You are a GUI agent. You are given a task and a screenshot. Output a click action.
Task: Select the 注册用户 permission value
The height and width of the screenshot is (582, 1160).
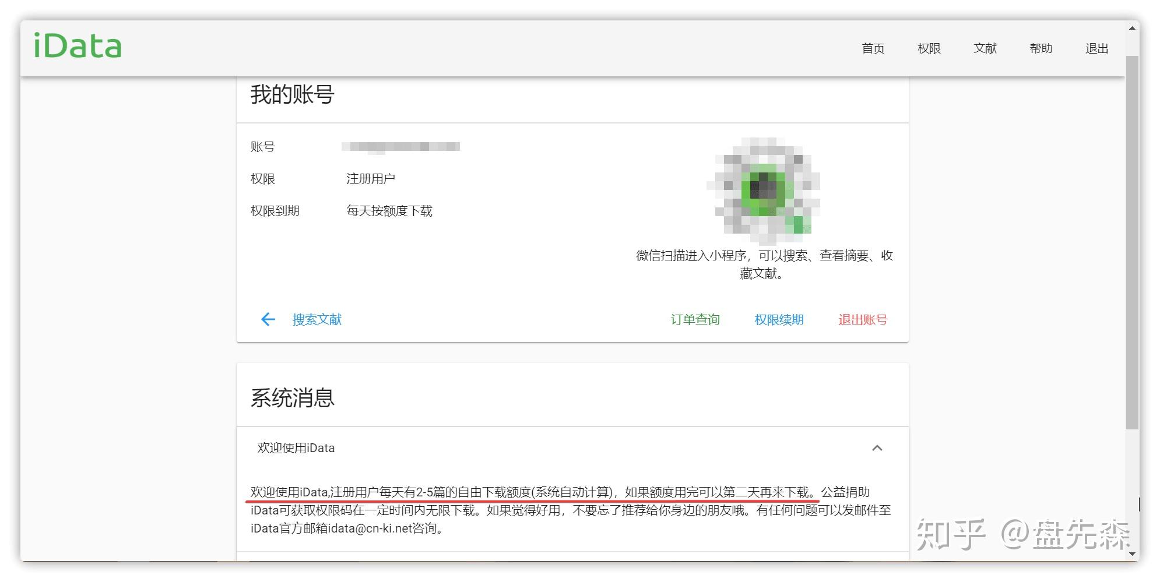[371, 179]
